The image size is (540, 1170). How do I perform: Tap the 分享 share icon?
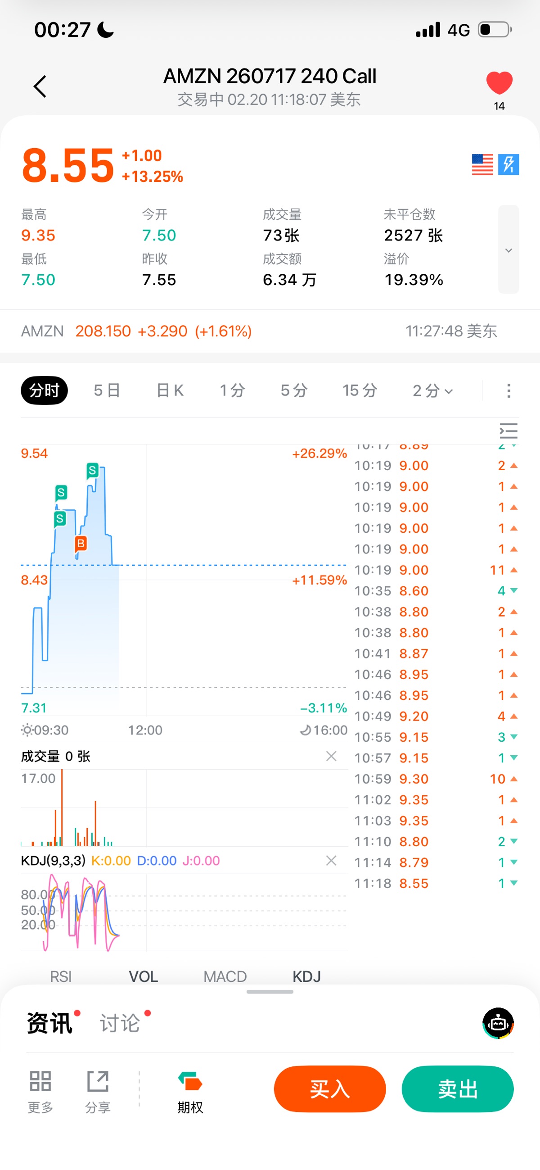[98, 1090]
